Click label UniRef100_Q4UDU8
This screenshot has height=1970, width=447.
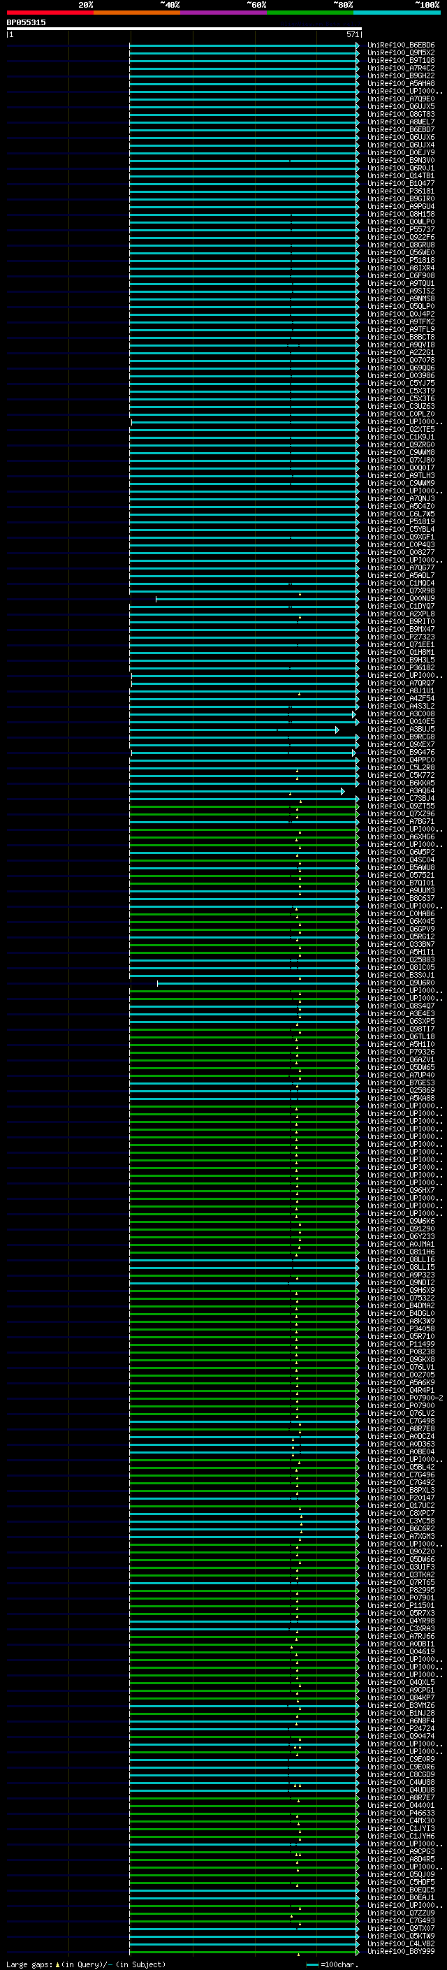[401, 1790]
